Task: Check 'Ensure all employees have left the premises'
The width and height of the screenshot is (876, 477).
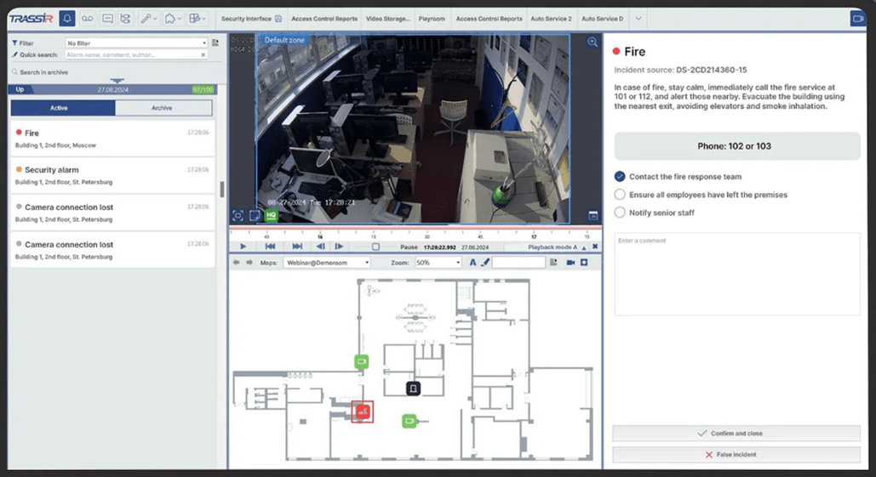Action: point(620,195)
